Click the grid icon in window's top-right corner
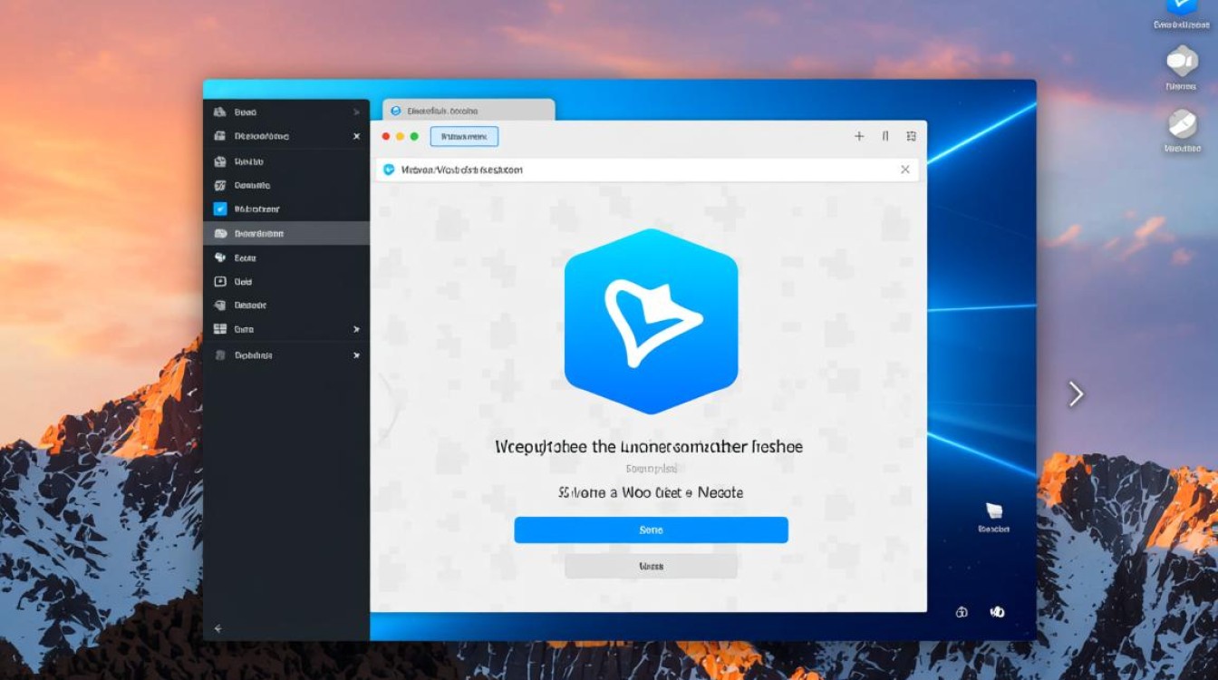Screen dimensions: 1218x680 click(911, 136)
